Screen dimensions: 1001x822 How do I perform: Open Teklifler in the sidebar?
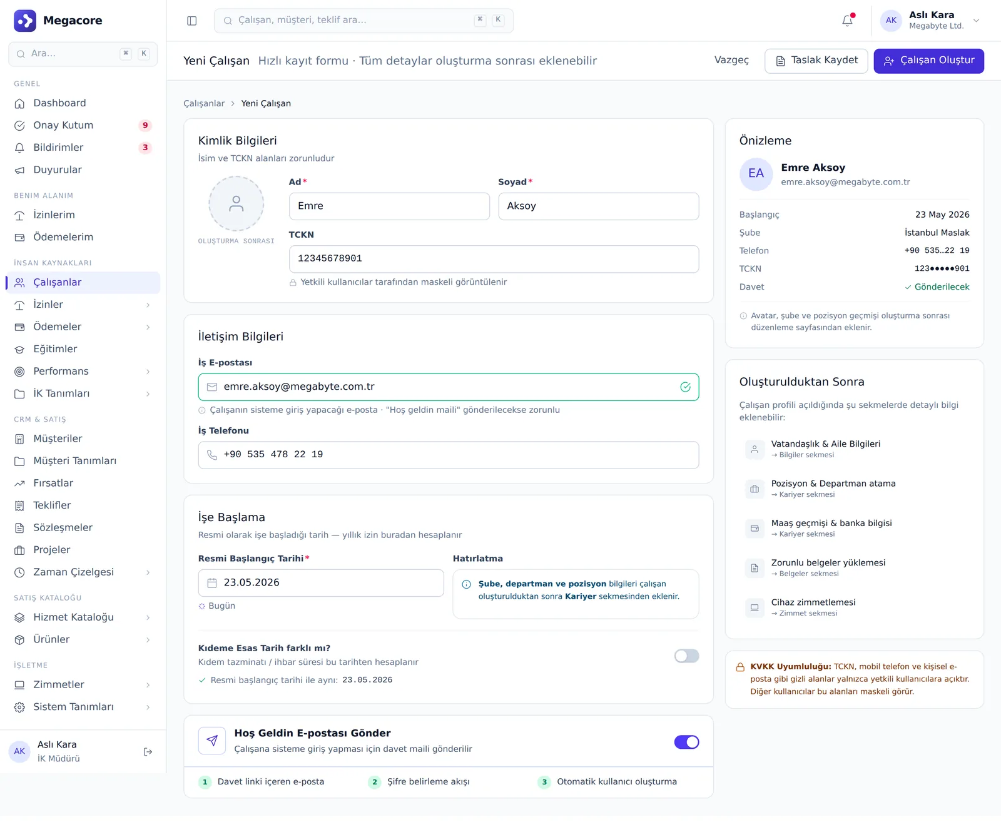83,505
